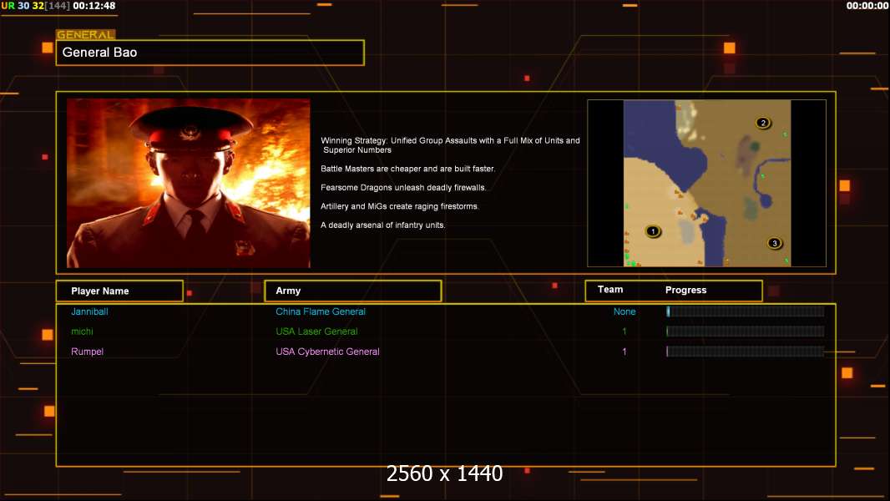This screenshot has width=890, height=501.
Task: Click USA Cybernetic General army text
Action: point(327,352)
